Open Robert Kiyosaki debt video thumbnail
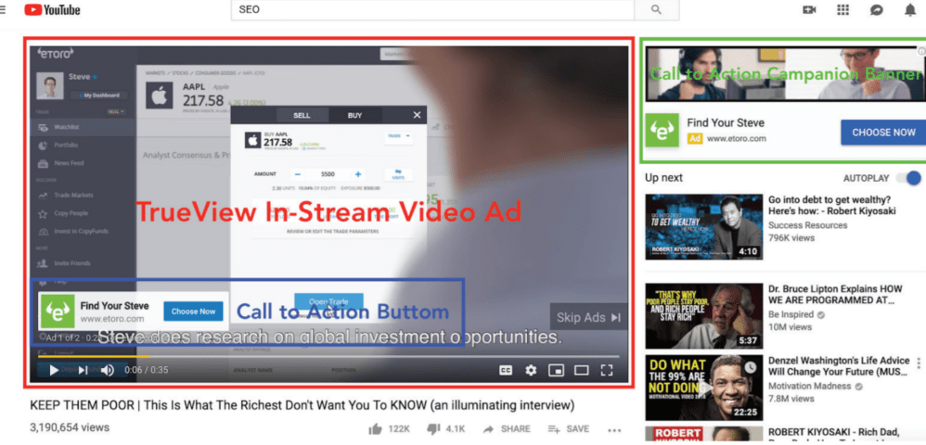This screenshot has height=445, width=926. point(704,226)
